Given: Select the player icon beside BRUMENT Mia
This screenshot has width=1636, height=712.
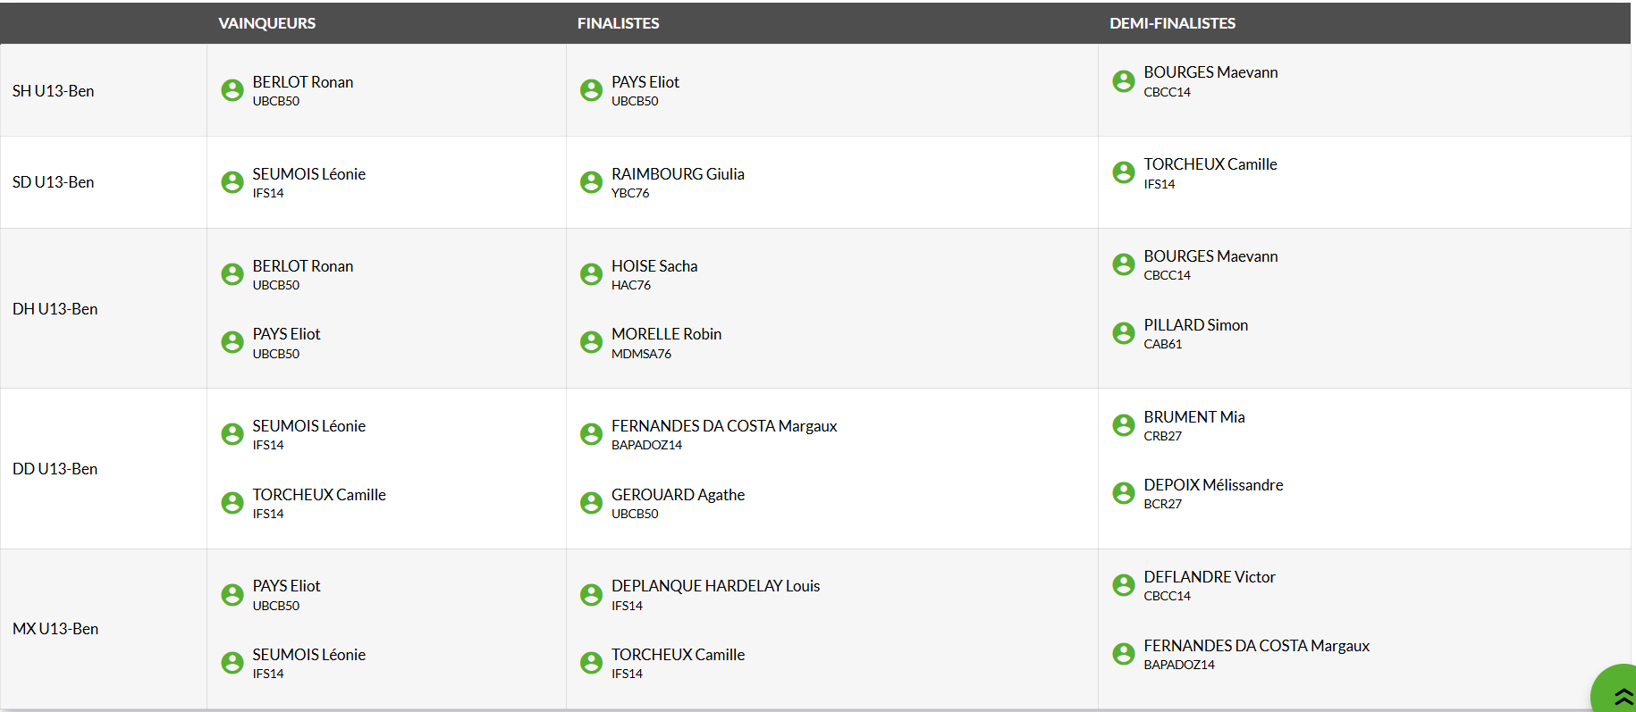Looking at the screenshot, I should pyautogui.click(x=1124, y=425).
